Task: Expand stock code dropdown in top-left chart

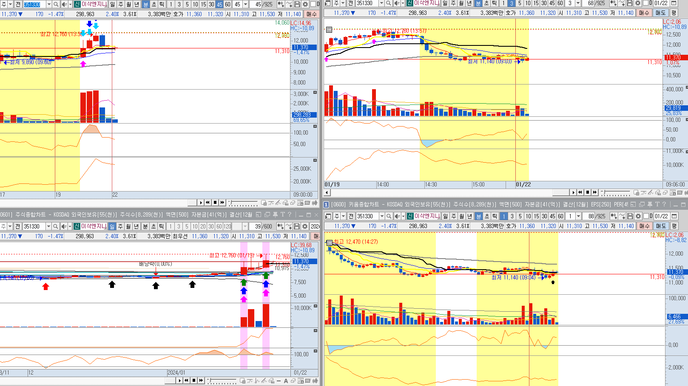Action: tap(48, 4)
